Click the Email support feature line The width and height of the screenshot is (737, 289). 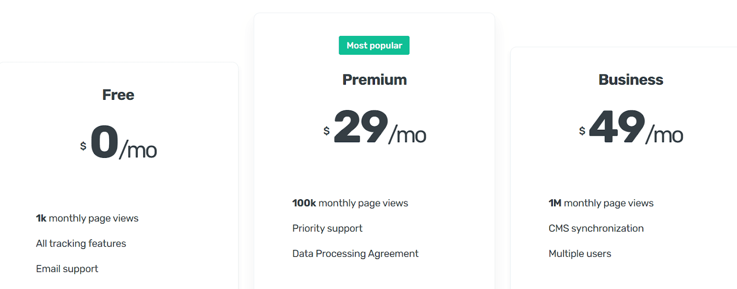click(x=67, y=269)
